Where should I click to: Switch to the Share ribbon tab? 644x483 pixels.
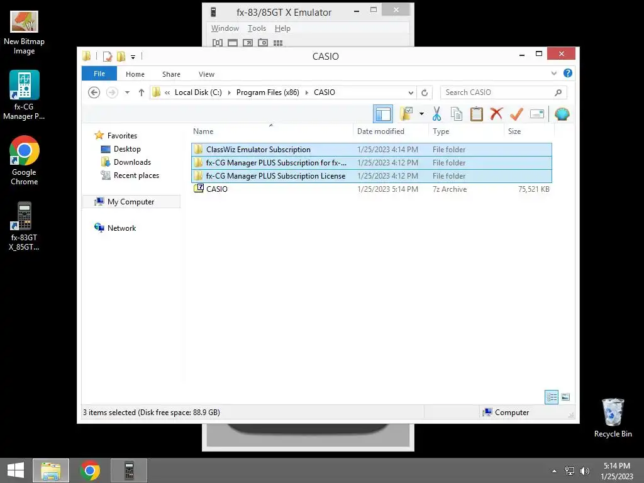171,74
